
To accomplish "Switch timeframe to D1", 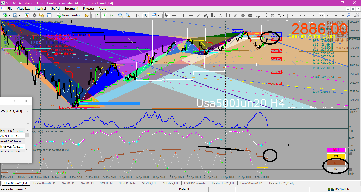I will pos(329,15).
